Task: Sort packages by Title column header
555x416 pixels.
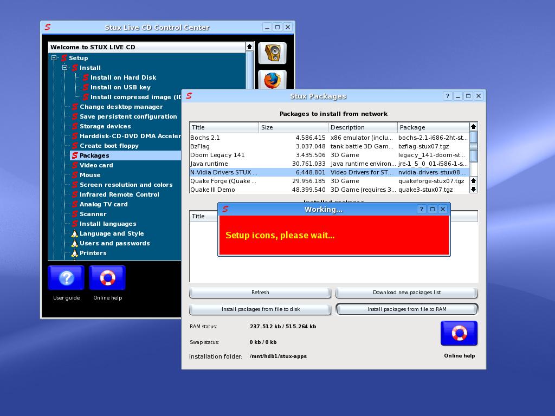Action: point(224,127)
